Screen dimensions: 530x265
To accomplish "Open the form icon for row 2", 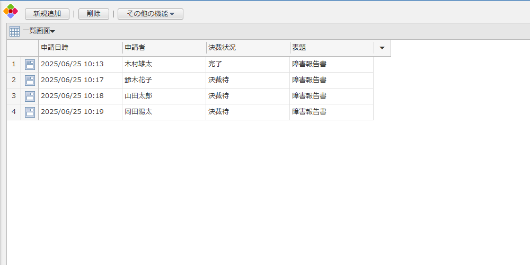I will coord(30,81).
